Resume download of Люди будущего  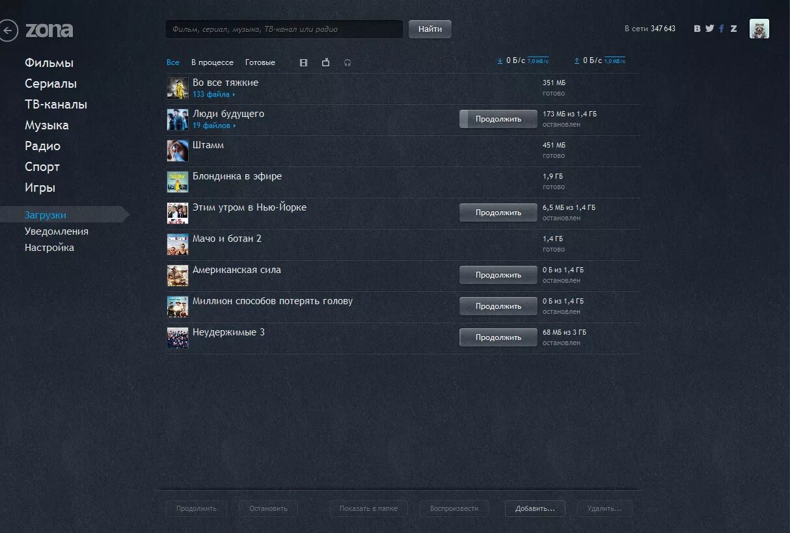click(x=498, y=119)
